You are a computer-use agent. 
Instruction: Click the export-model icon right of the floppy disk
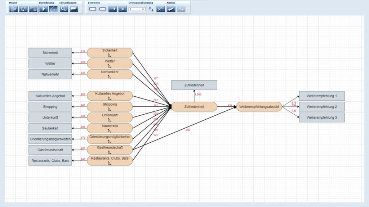[x=33, y=9]
